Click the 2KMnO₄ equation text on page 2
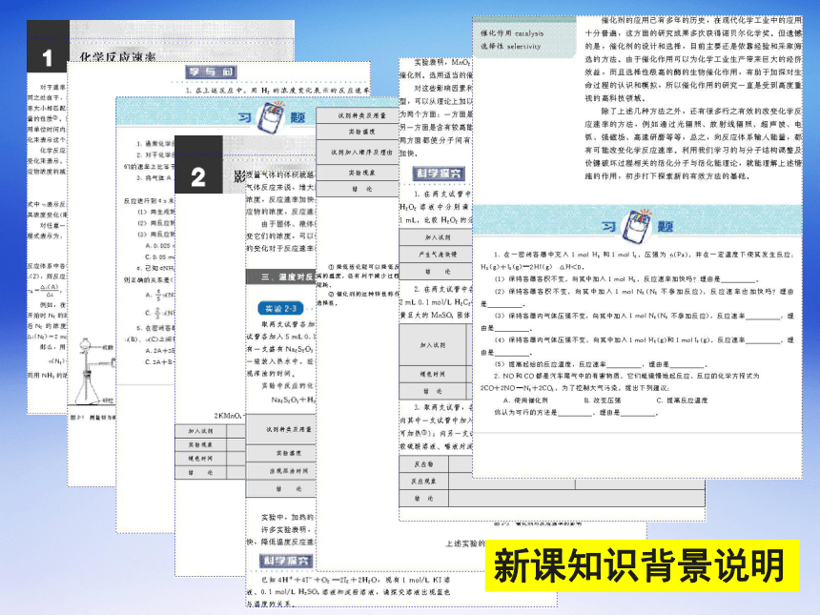The width and height of the screenshot is (820, 615). coord(229,416)
